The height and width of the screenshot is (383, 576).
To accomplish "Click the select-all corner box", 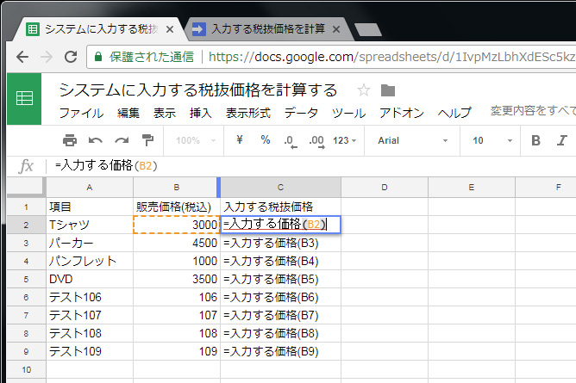I will click(x=26, y=188).
